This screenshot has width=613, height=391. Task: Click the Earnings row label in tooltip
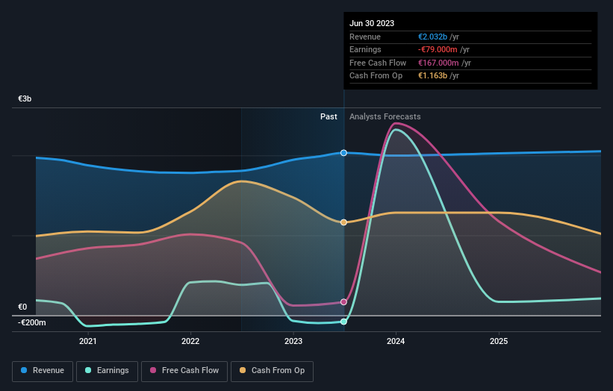coord(365,49)
